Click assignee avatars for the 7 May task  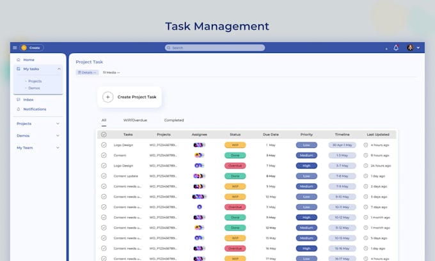coord(199,165)
